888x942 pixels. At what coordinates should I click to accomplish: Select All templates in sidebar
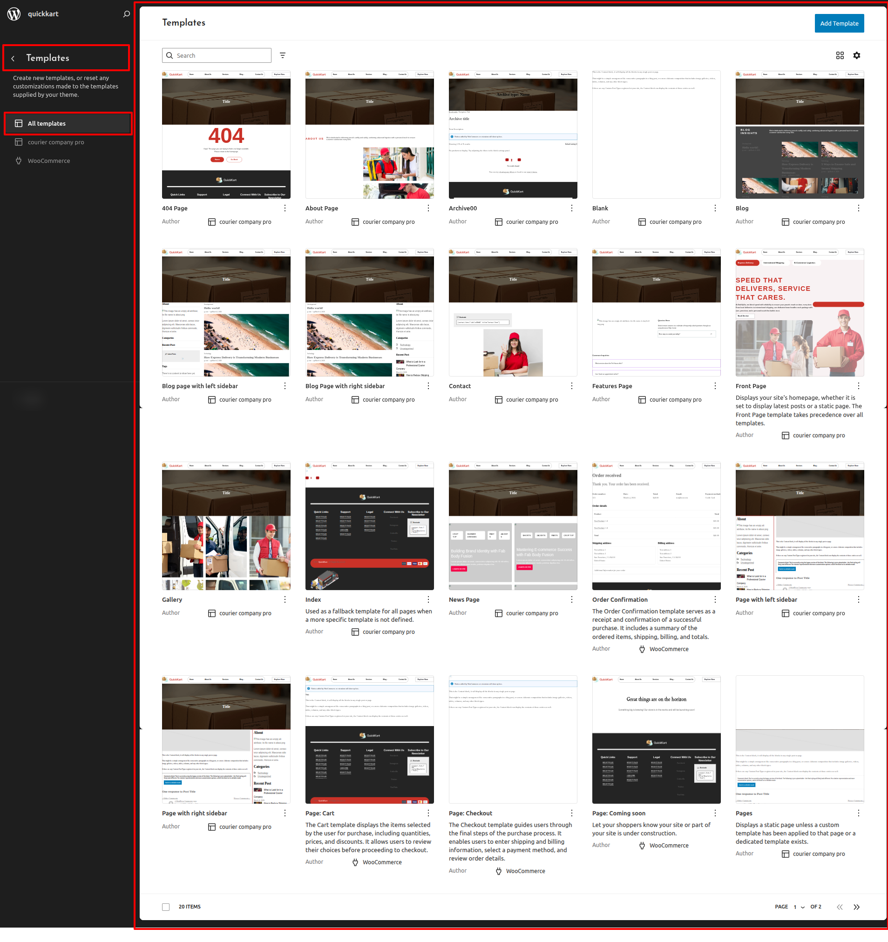click(68, 124)
